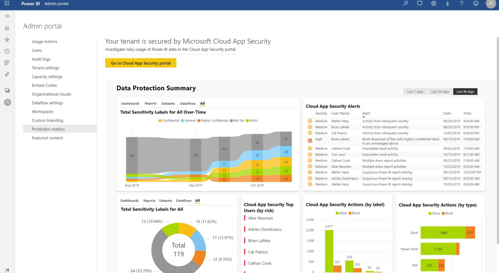This screenshot has width=499, height=273.
Task: Open Recent clock icon in sidebar
Action: tap(7, 51)
